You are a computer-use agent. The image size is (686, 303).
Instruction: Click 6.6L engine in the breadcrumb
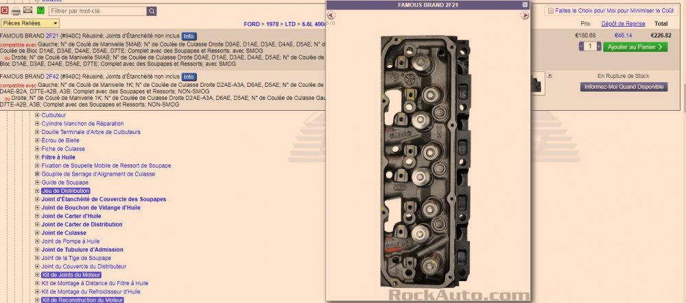click(x=314, y=24)
